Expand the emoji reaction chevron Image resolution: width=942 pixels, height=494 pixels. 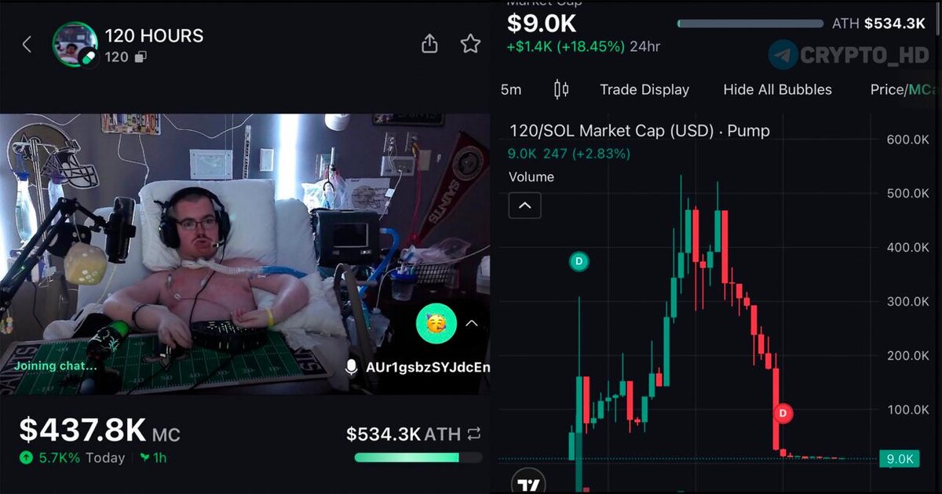point(472,323)
